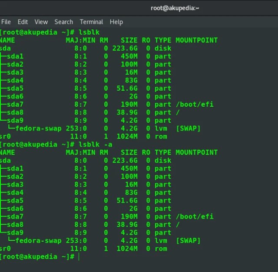
Task: Click 'SIZE' header in lsblk -a output
Action: (x=129, y=152)
